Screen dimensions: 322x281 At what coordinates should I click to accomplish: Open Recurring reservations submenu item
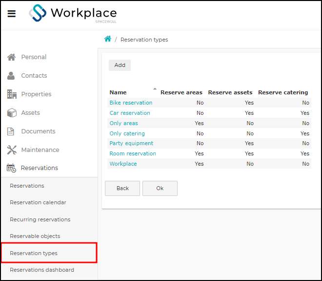(x=40, y=219)
